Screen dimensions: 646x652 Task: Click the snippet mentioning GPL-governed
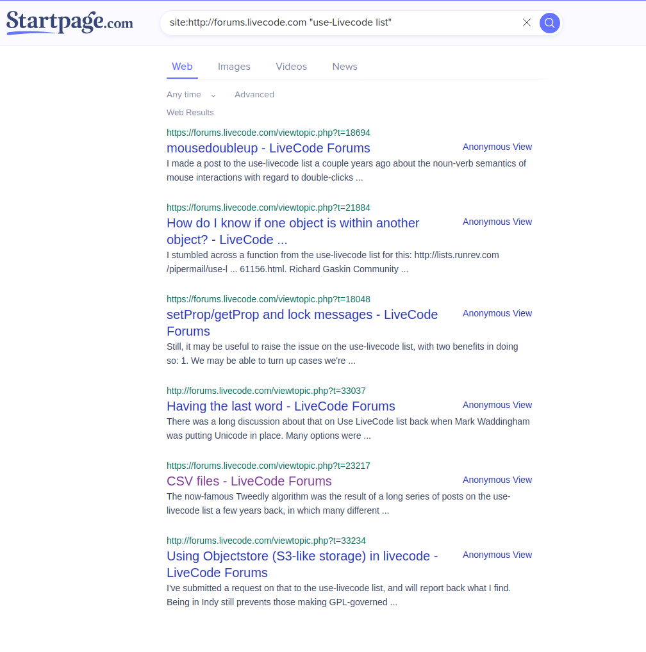[338, 595]
